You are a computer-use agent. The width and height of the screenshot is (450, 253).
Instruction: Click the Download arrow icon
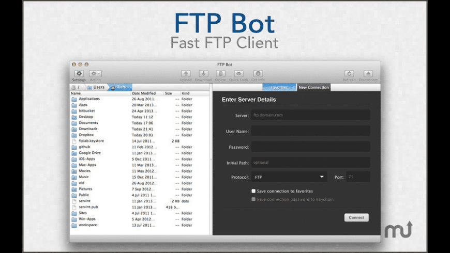pyautogui.click(x=203, y=74)
